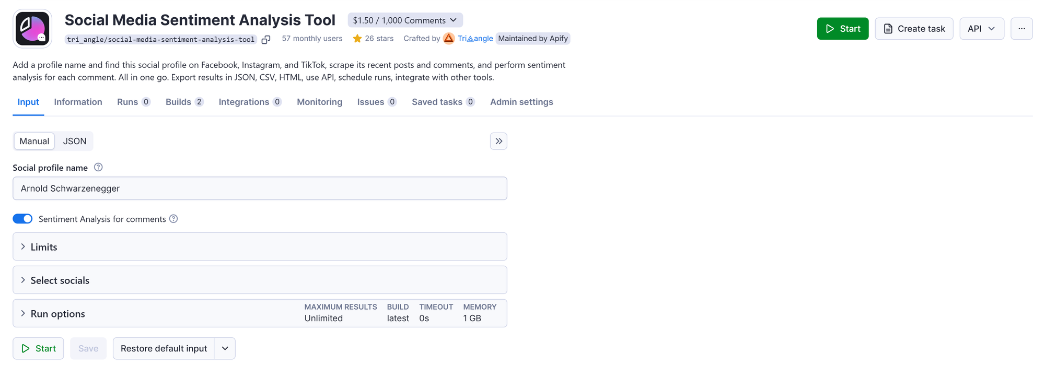The image size is (1045, 365).
Task: Click the Create task button
Action: click(914, 29)
